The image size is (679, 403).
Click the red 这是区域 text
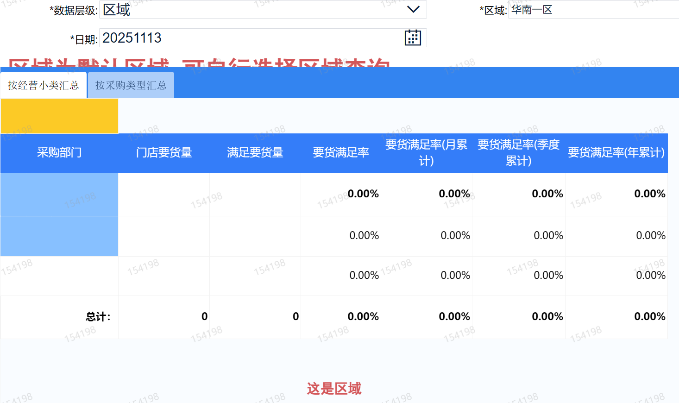click(334, 389)
